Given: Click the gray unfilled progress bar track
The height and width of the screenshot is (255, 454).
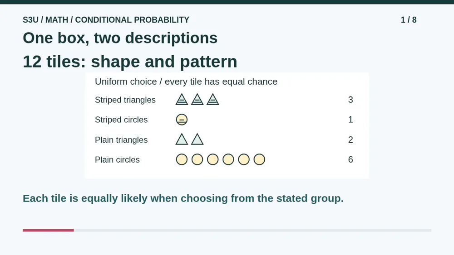Looking at the screenshot, I should pyautogui.click(x=252, y=230).
